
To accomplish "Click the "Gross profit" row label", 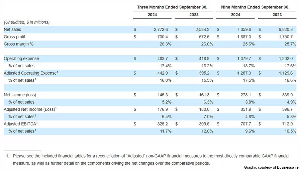I will 14,37.
